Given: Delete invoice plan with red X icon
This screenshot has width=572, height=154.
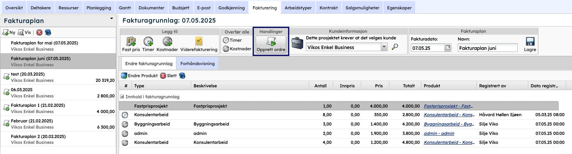Looking at the screenshot, I should click(39, 33).
